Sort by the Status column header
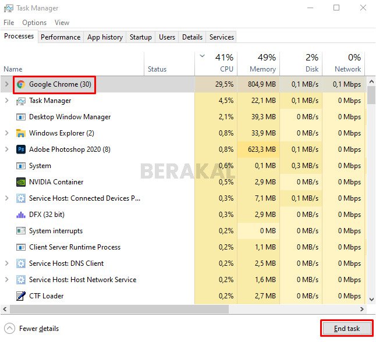Image resolution: width=376 pixels, height=342 pixels. coord(169,64)
